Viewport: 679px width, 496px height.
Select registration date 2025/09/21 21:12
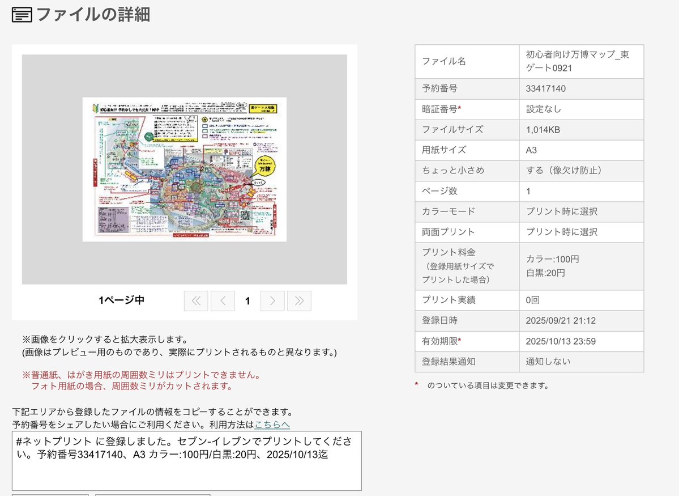point(561,320)
